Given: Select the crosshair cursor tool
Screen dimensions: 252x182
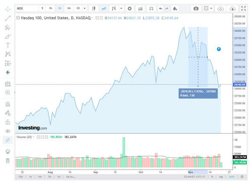Looking at the screenshot, I should (8, 9).
